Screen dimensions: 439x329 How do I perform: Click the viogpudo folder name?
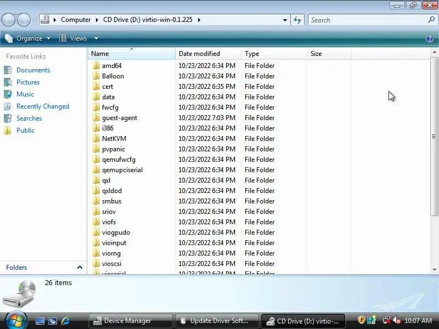116,232
